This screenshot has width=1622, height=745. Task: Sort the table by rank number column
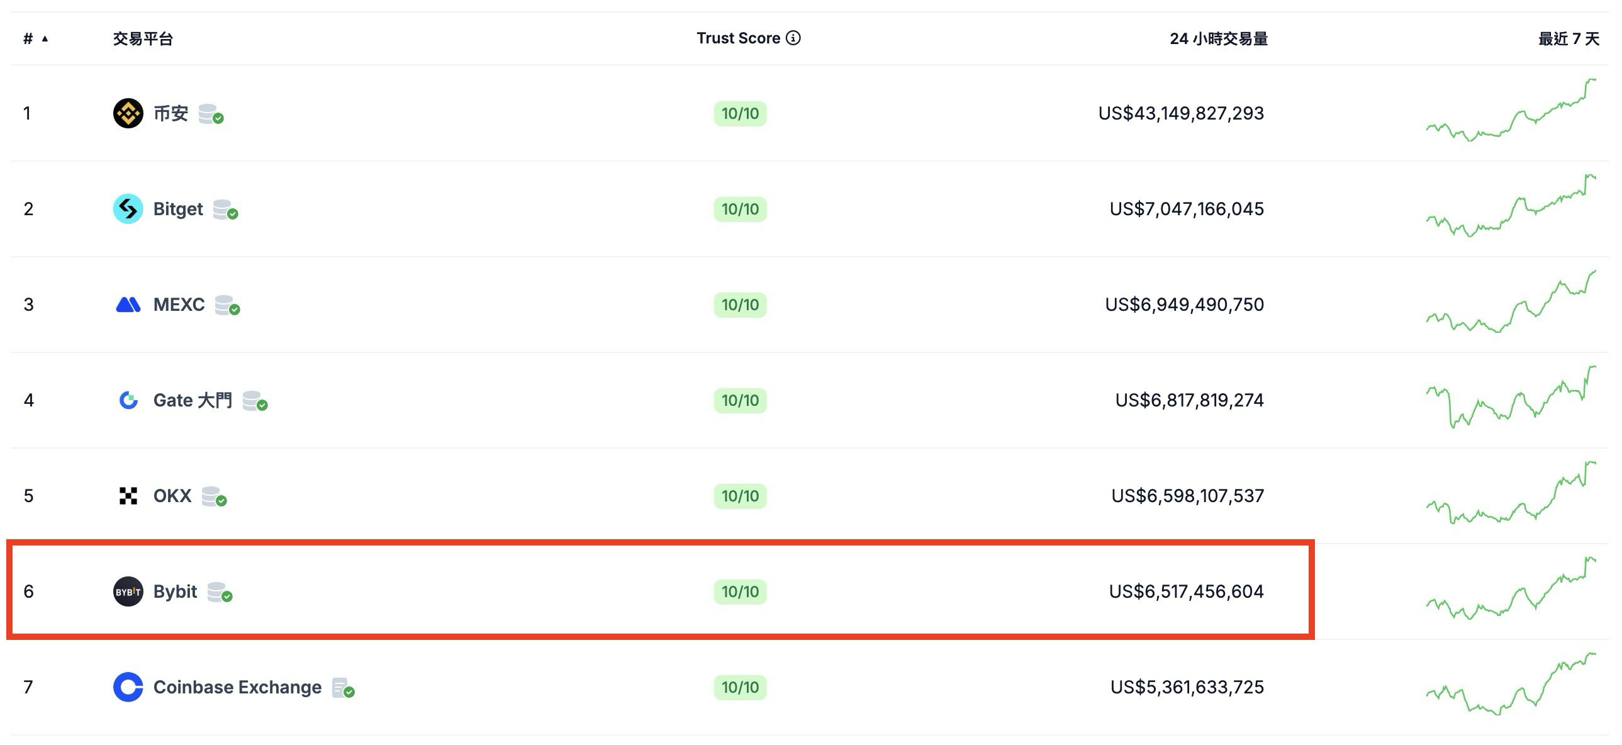click(x=35, y=39)
